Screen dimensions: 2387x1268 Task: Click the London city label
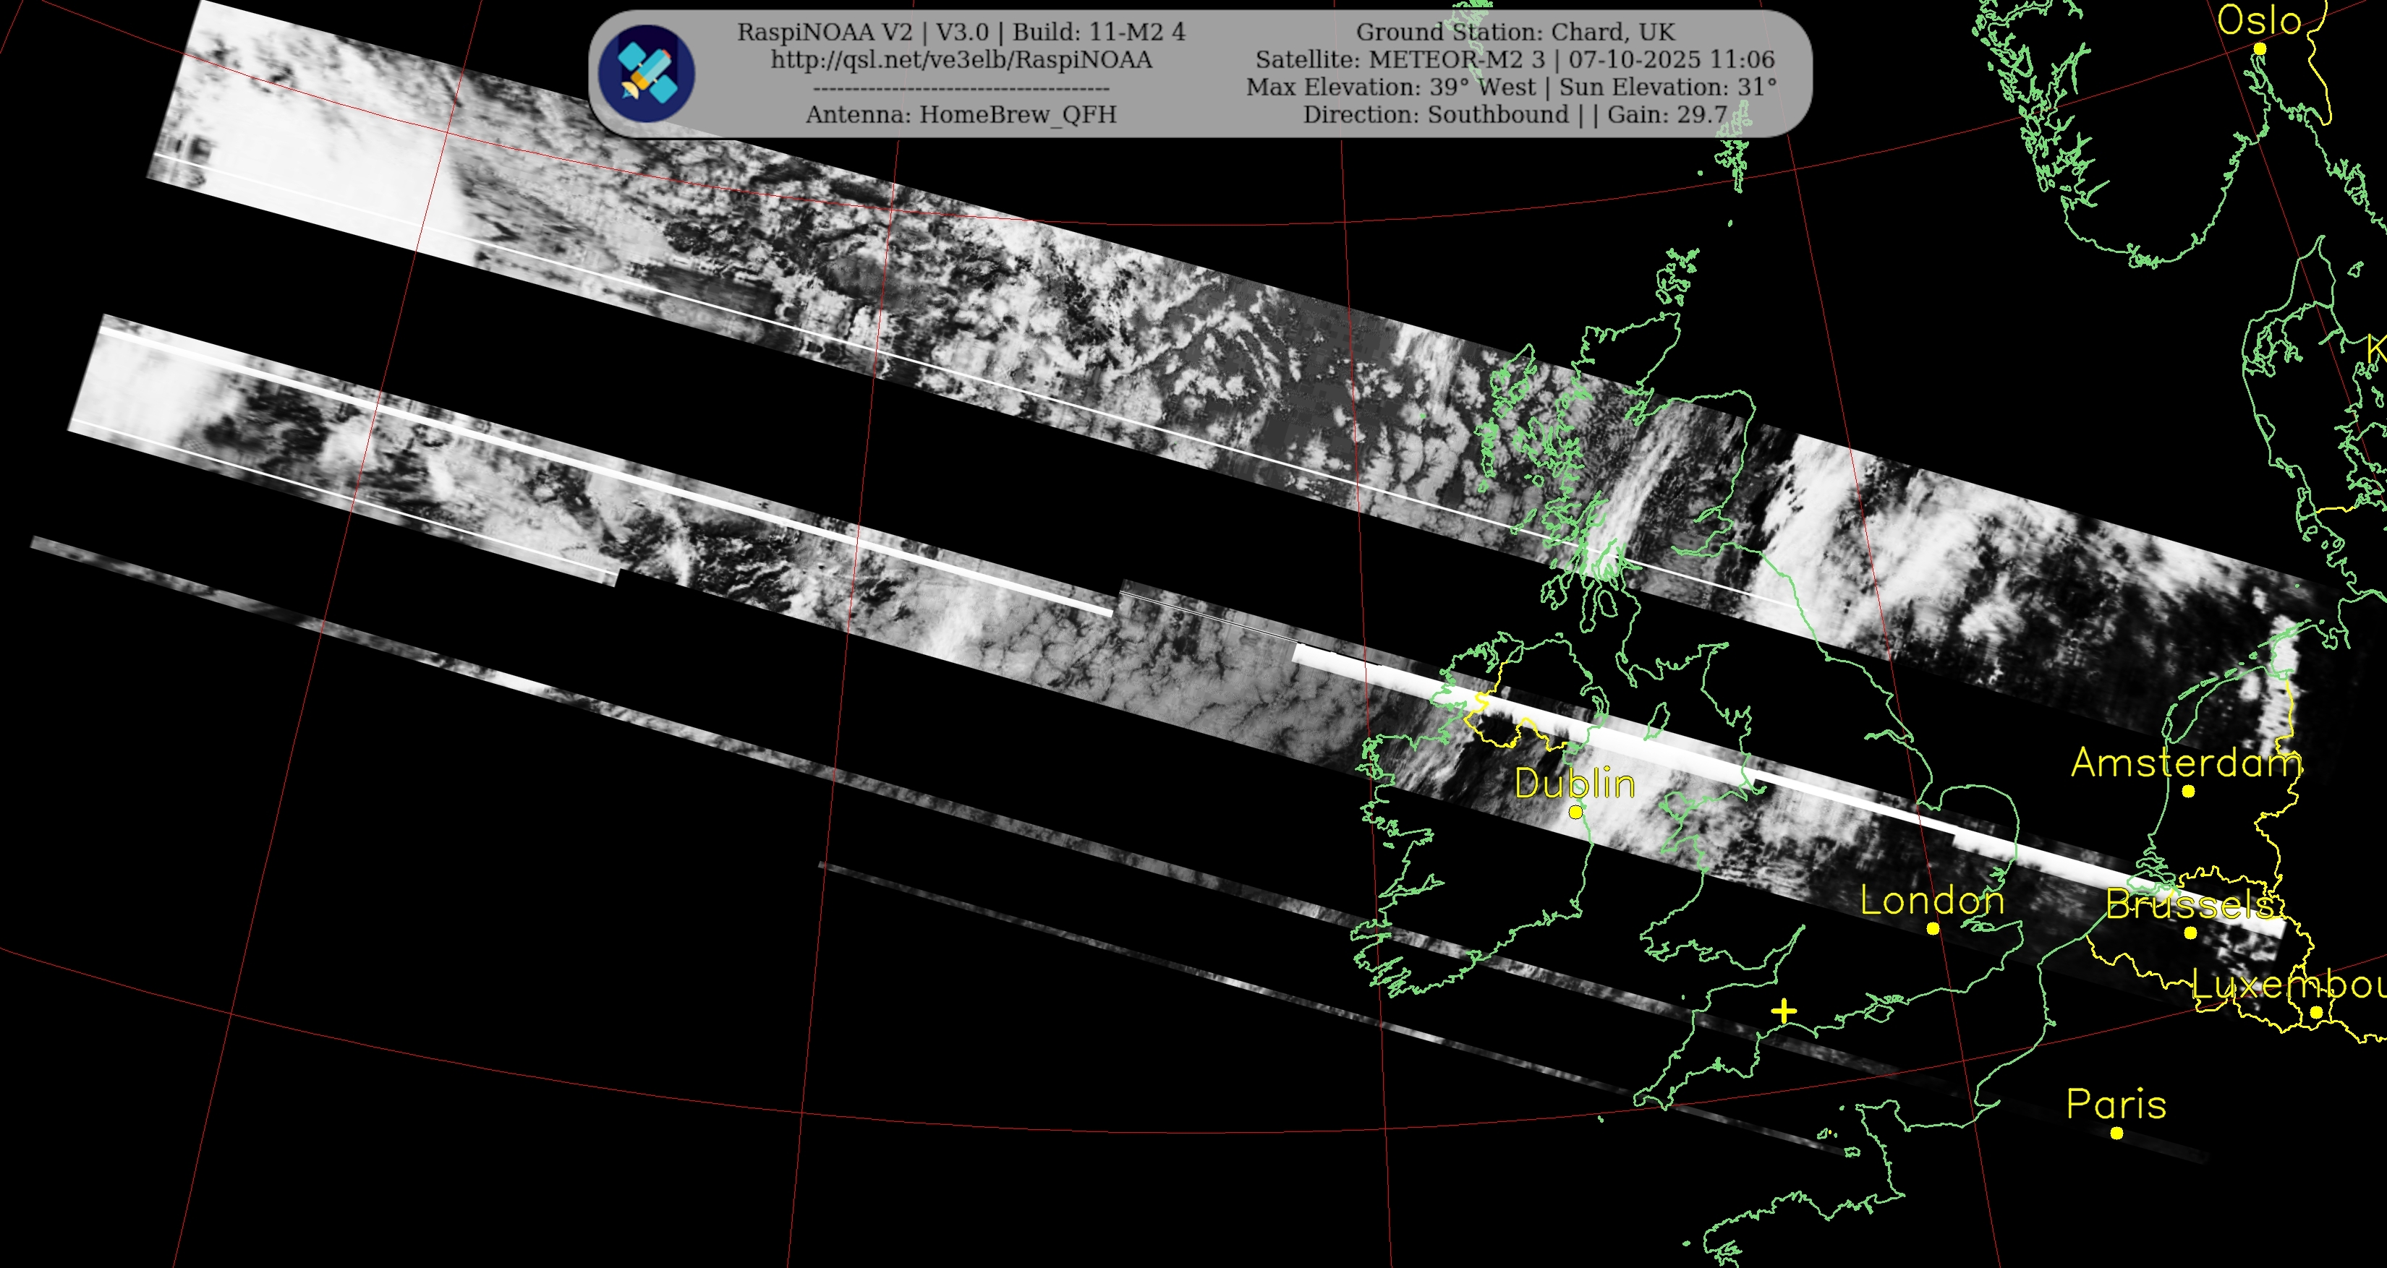coord(1932,900)
